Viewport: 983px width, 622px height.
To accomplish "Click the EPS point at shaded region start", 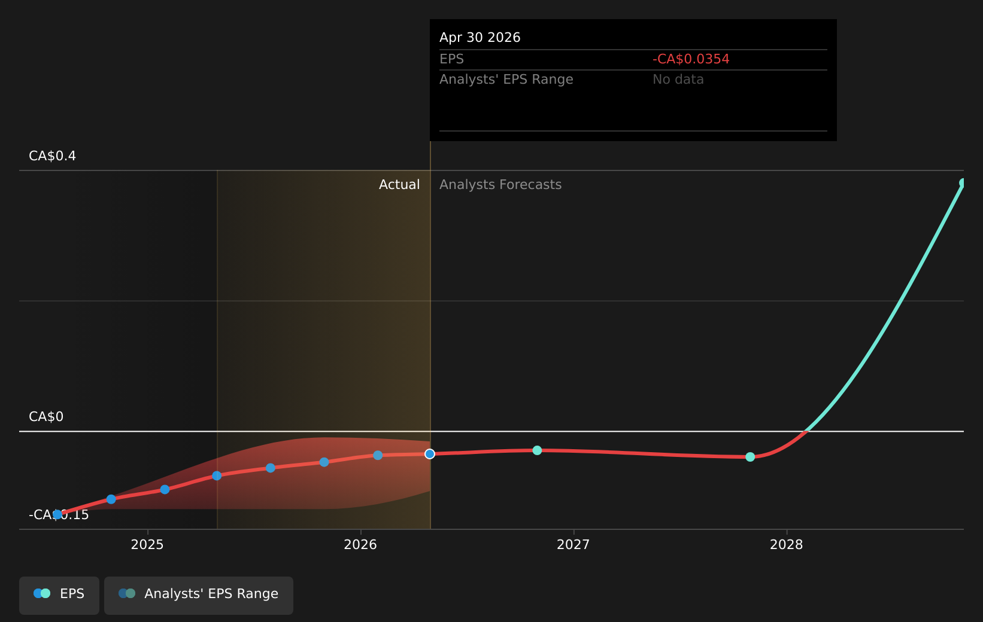I will 217,475.
